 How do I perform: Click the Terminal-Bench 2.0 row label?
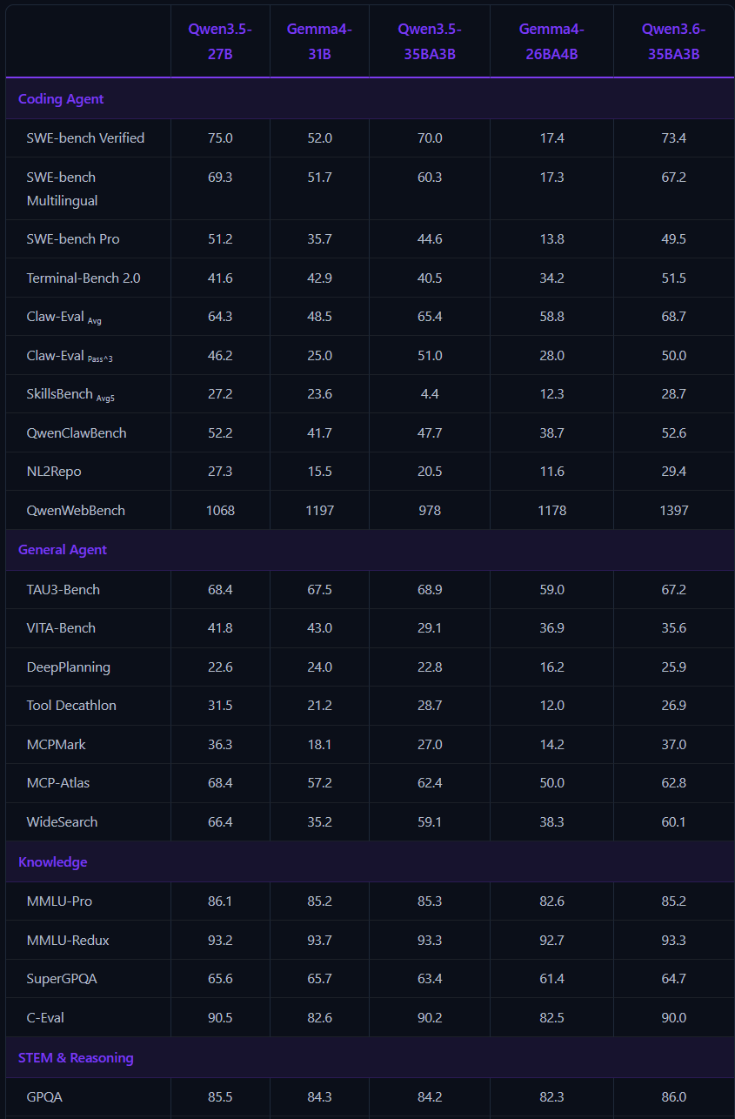[x=84, y=278]
